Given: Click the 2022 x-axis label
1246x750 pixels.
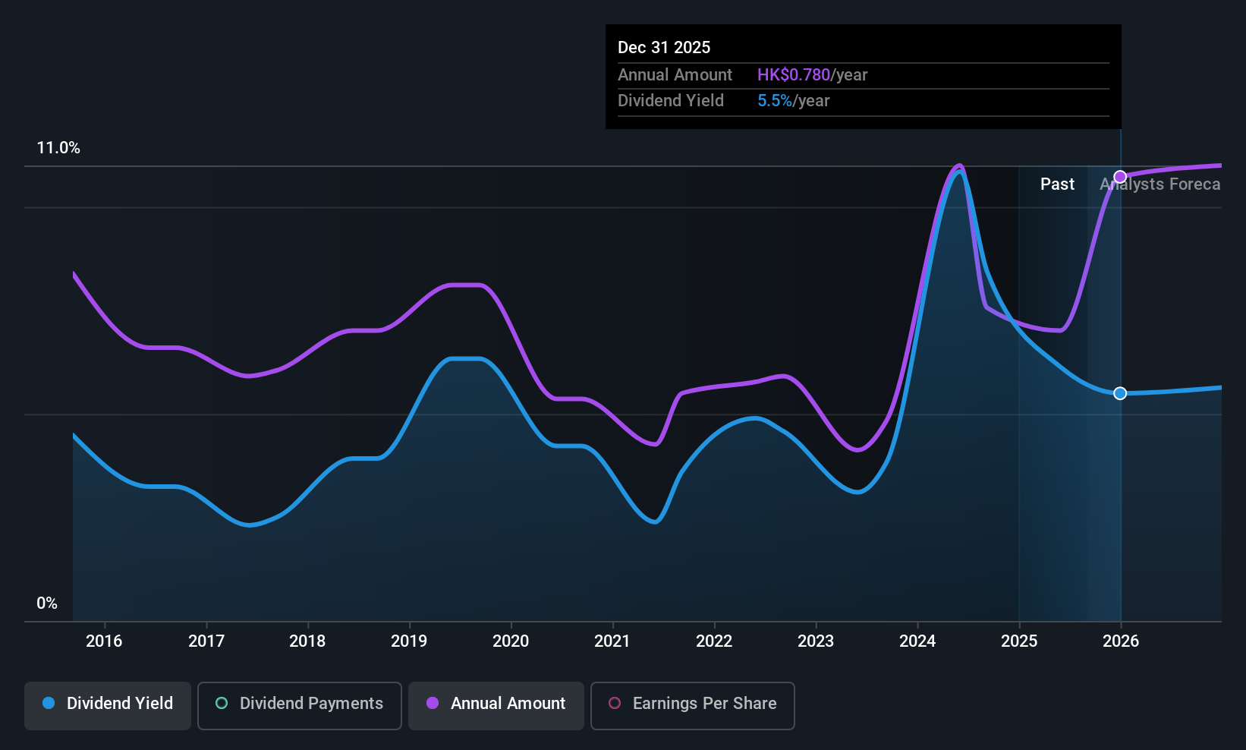Looking at the screenshot, I should click(714, 641).
